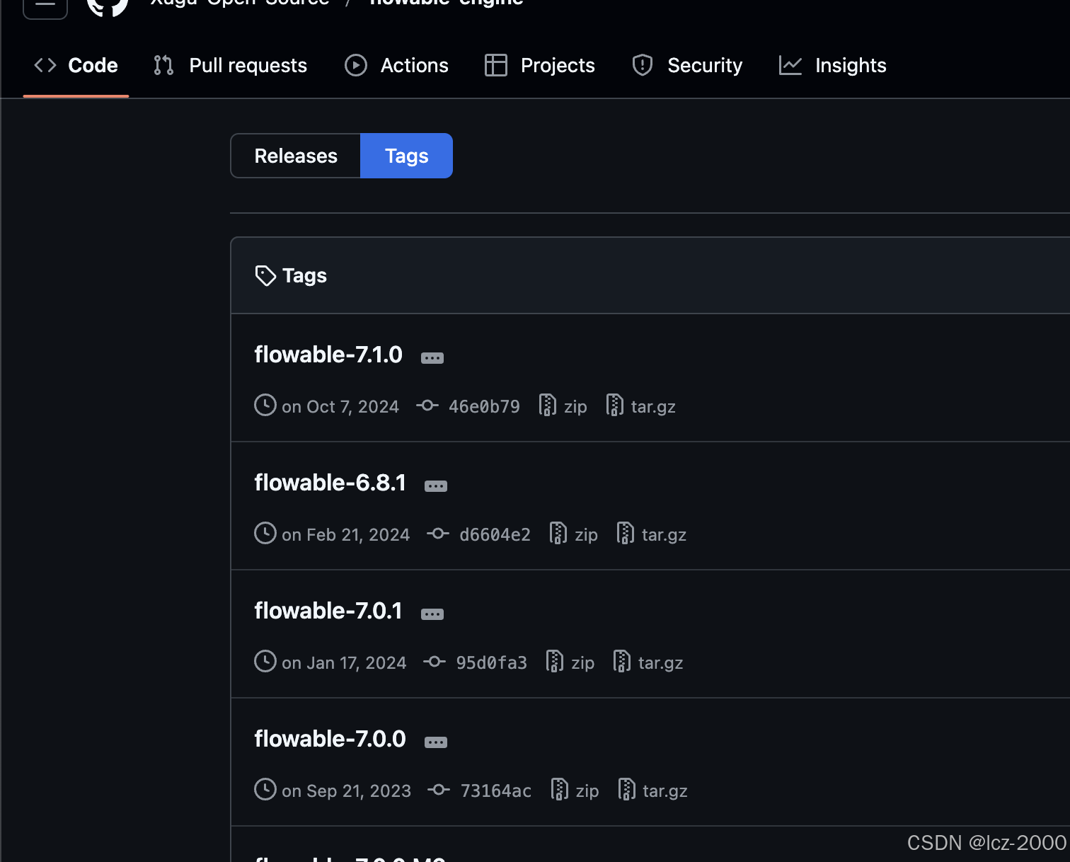1070x862 pixels.
Task: Download zip for flowable-6.8.1
Action: [x=587, y=535]
